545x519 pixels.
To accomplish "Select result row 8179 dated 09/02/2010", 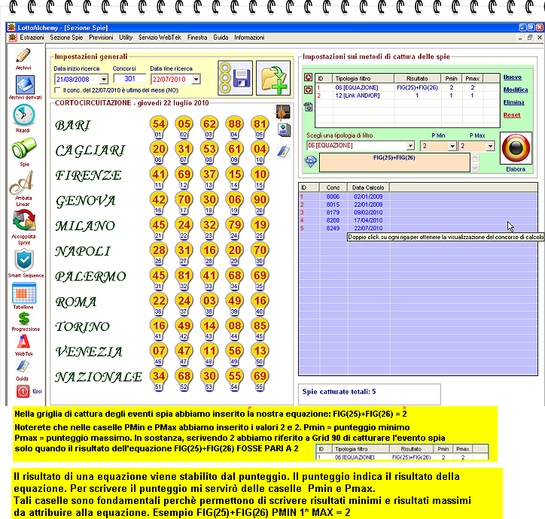I will coord(418,212).
